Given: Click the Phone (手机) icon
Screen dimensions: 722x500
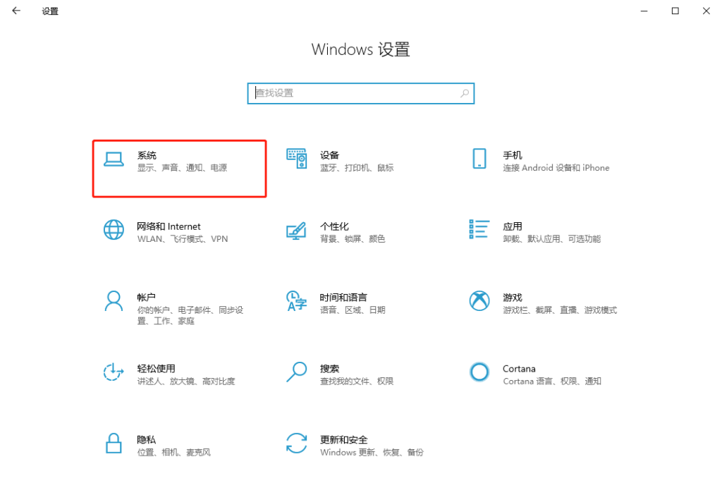Looking at the screenshot, I should click(479, 159).
